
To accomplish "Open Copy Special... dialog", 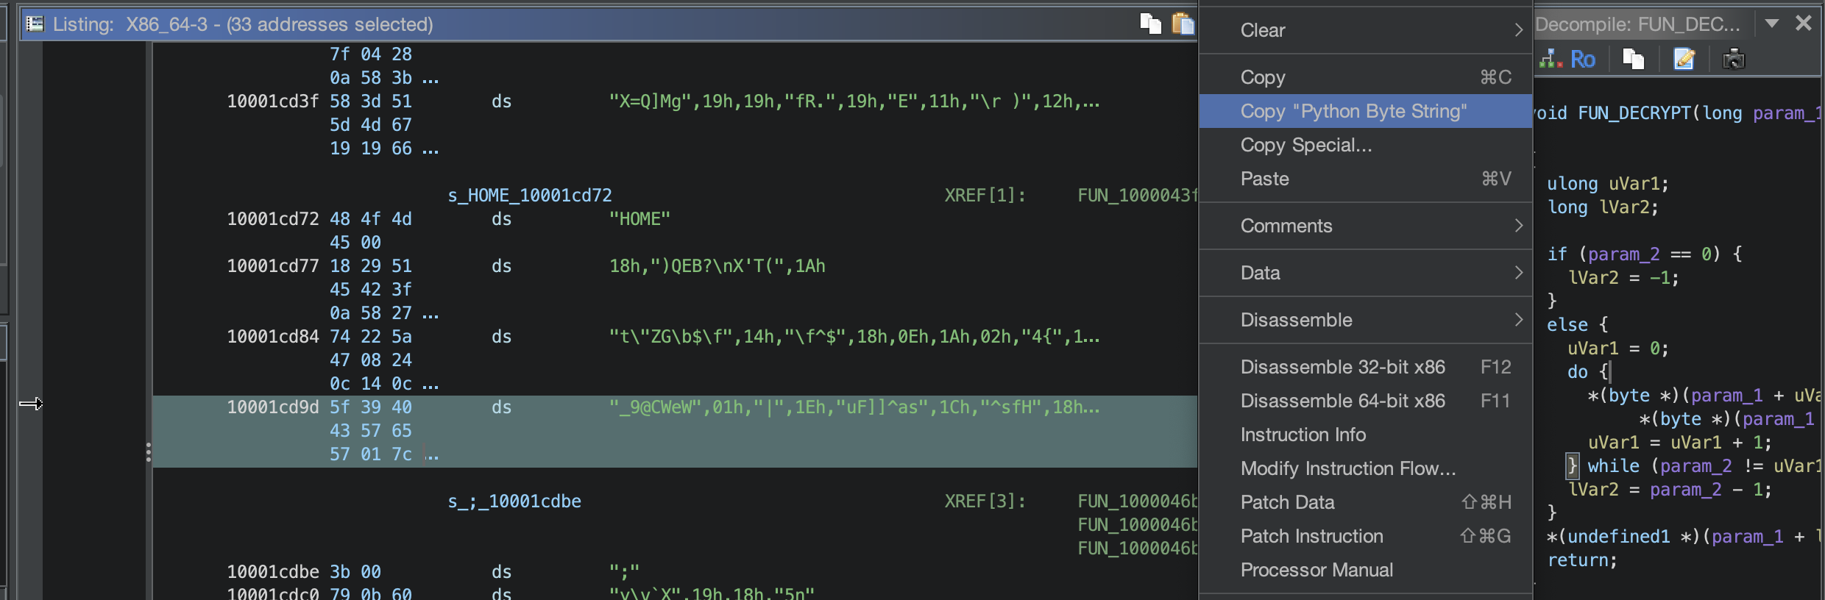I will click(x=1366, y=145).
